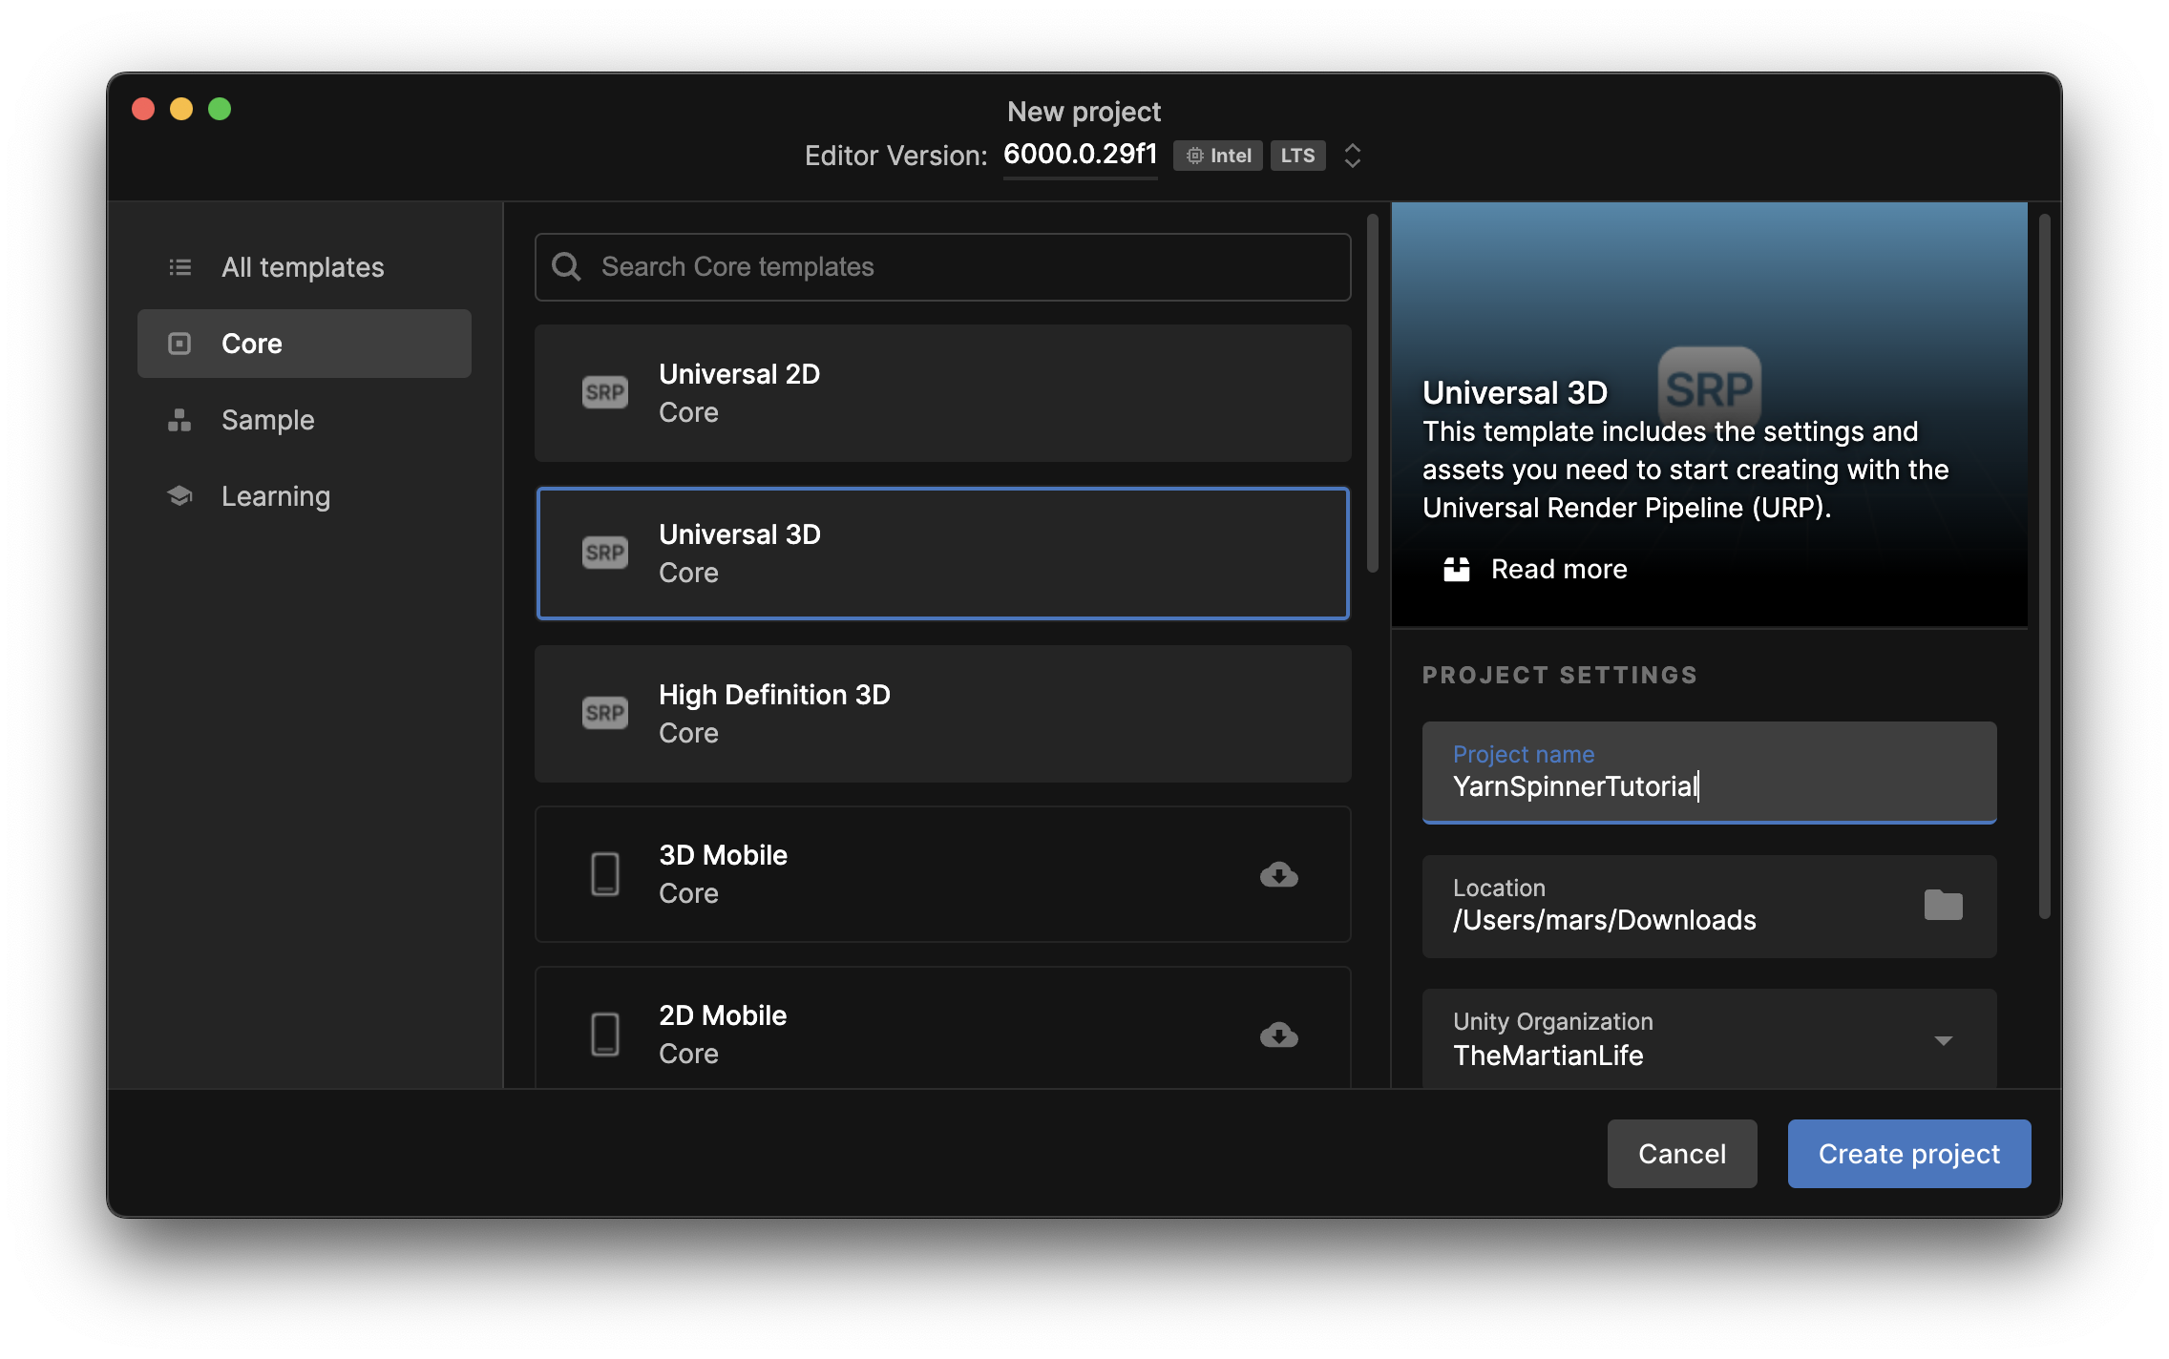This screenshot has height=1359, width=2169.
Task: Choose the Universal 3D template
Action: 942,554
